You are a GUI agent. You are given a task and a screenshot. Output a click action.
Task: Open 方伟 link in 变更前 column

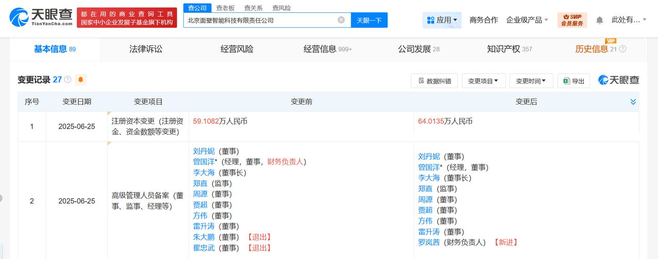[200, 216]
